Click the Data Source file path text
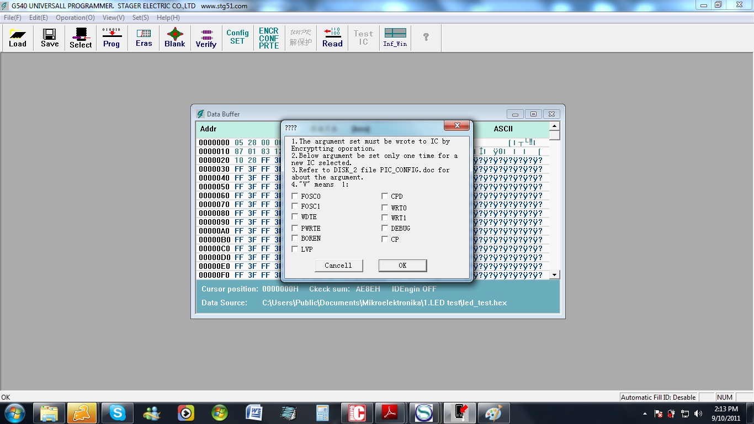 [384, 303]
